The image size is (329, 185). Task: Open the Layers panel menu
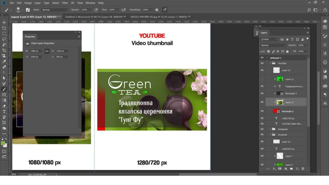[x=307, y=33]
